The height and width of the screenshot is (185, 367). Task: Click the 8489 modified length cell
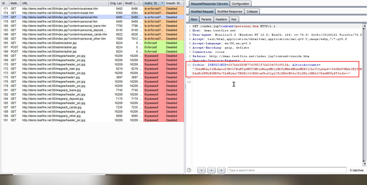point(131,17)
